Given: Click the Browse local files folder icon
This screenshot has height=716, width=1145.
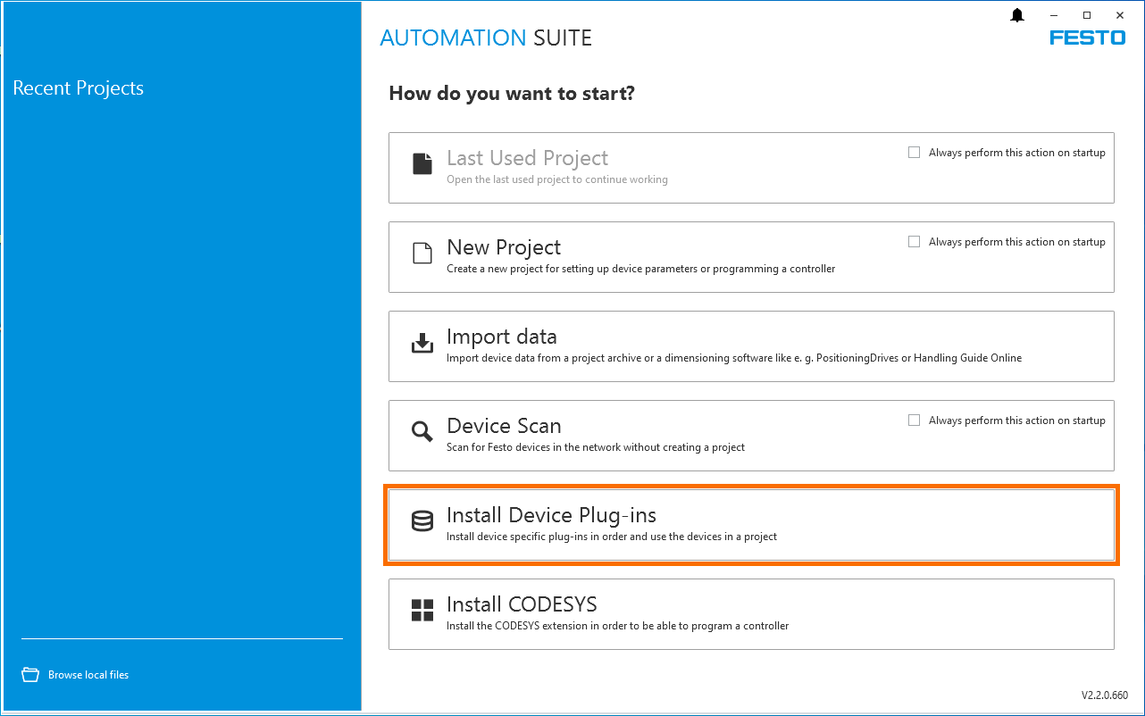Looking at the screenshot, I should (x=31, y=675).
